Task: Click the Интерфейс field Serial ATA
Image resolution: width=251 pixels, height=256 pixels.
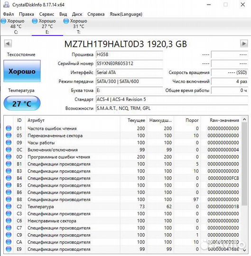Action: (x=129, y=73)
